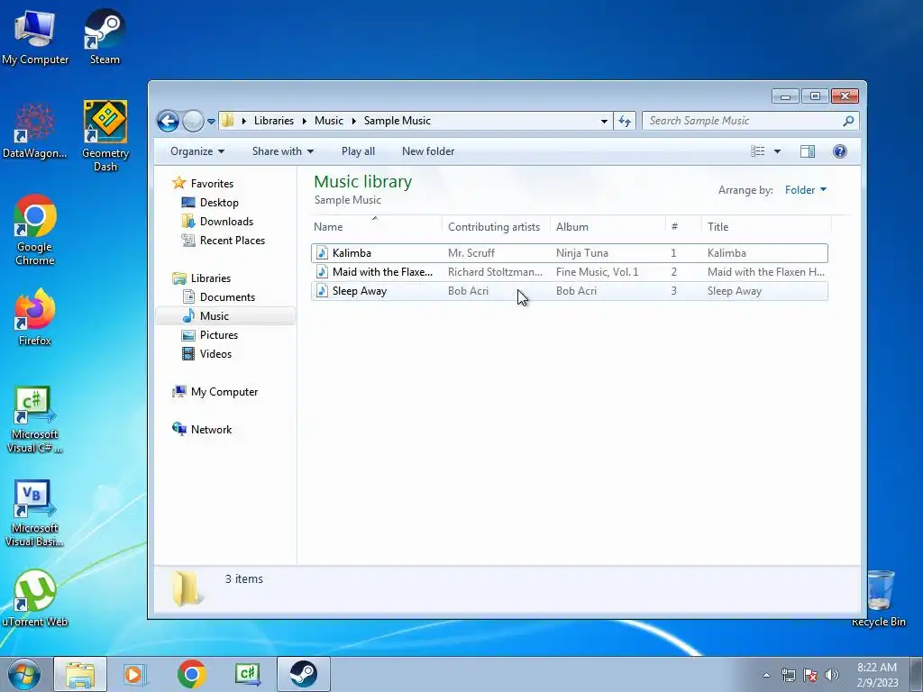Open the Organize dropdown menu

[x=197, y=151]
